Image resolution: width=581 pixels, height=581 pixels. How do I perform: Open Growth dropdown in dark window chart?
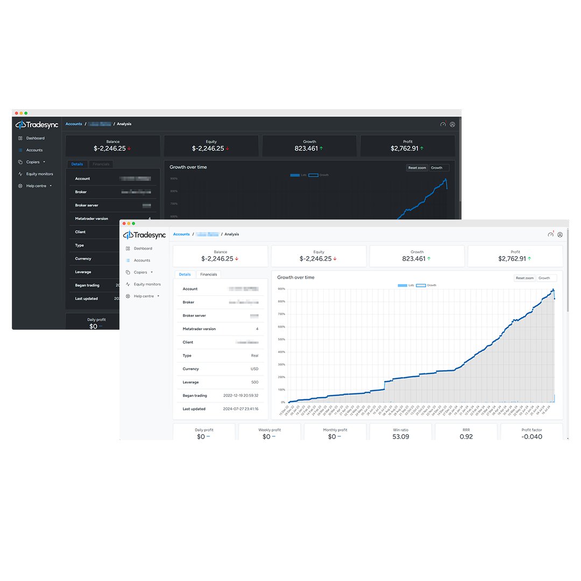(439, 168)
